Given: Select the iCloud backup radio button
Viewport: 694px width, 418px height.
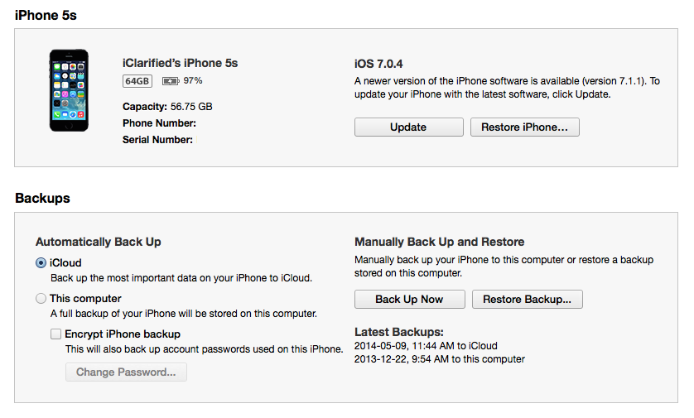Looking at the screenshot, I should click(x=41, y=262).
